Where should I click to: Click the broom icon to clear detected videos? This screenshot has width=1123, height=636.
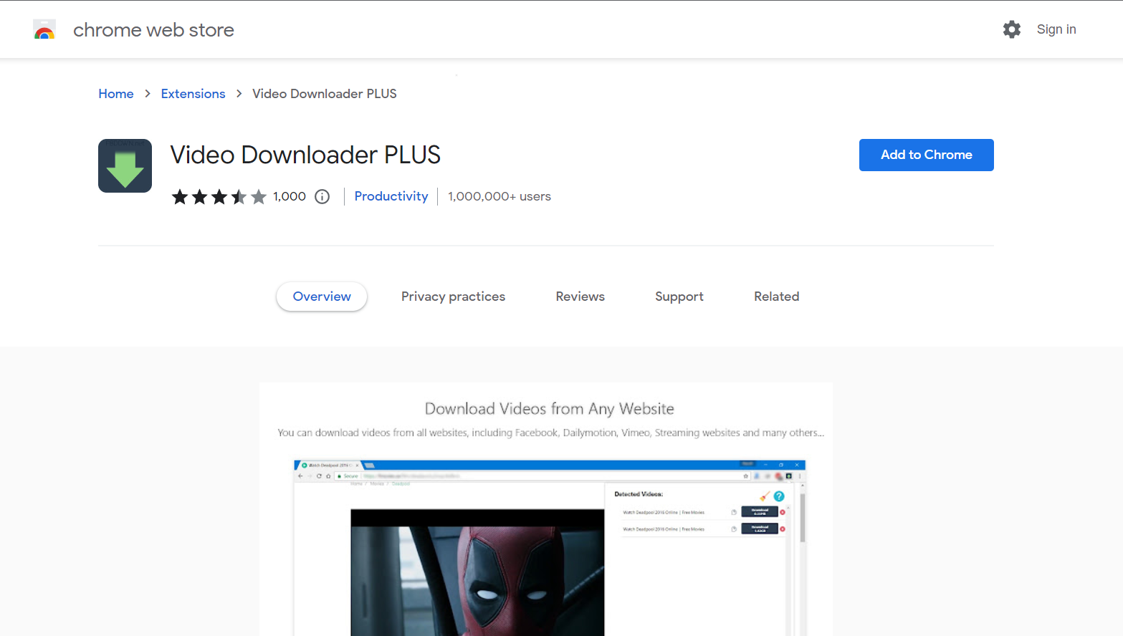(x=764, y=496)
